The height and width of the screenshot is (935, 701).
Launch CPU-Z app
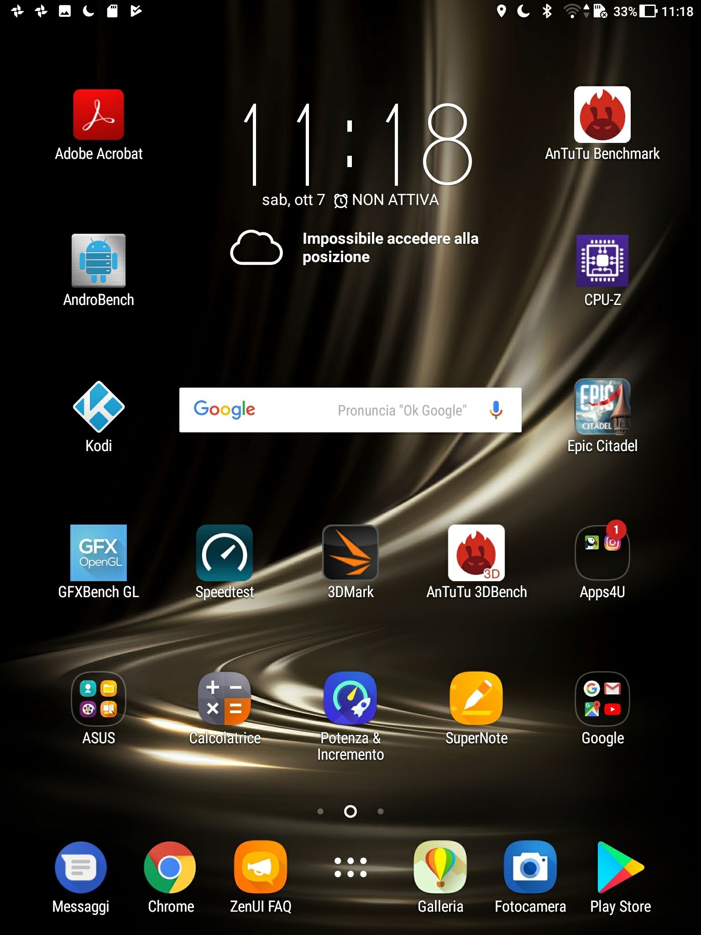[x=602, y=261]
